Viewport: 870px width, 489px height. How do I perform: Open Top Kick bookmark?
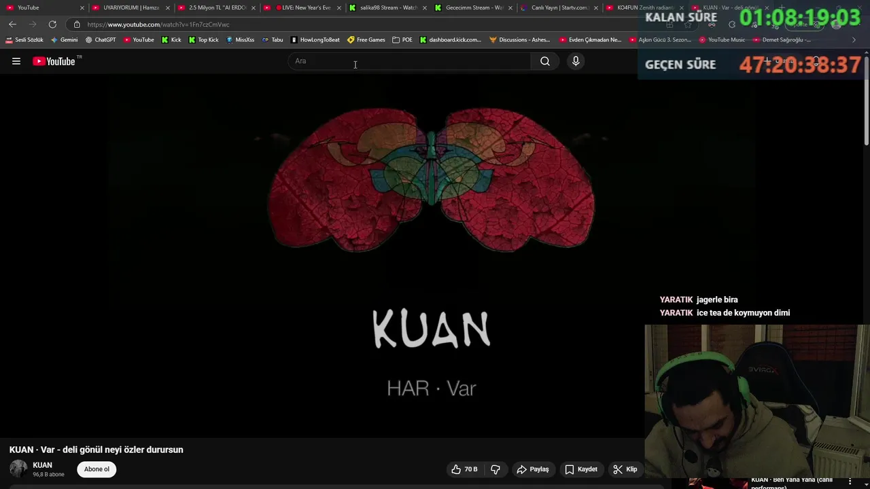(203, 40)
